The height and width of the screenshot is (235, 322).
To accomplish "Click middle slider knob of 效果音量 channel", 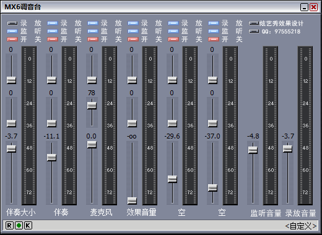I will [x=132, y=124].
